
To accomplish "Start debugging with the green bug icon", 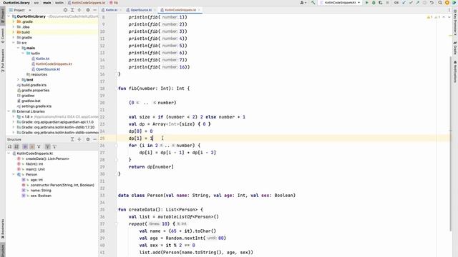I will pyautogui.click(x=374, y=3).
